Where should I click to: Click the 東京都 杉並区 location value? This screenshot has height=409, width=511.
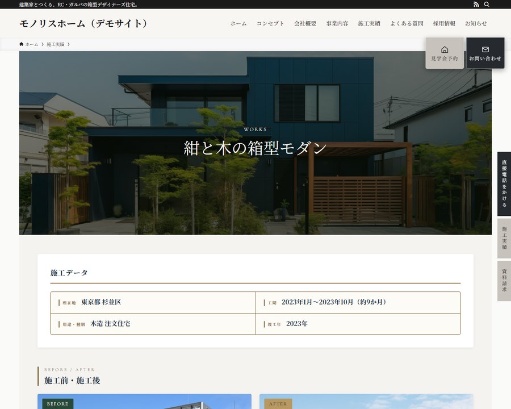[x=102, y=302]
